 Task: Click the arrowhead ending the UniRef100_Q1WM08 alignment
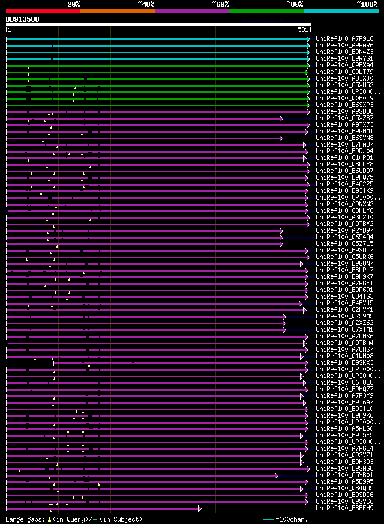[x=302, y=356]
